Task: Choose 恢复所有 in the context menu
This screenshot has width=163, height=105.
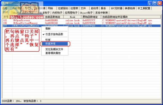Action: coord(55,44)
